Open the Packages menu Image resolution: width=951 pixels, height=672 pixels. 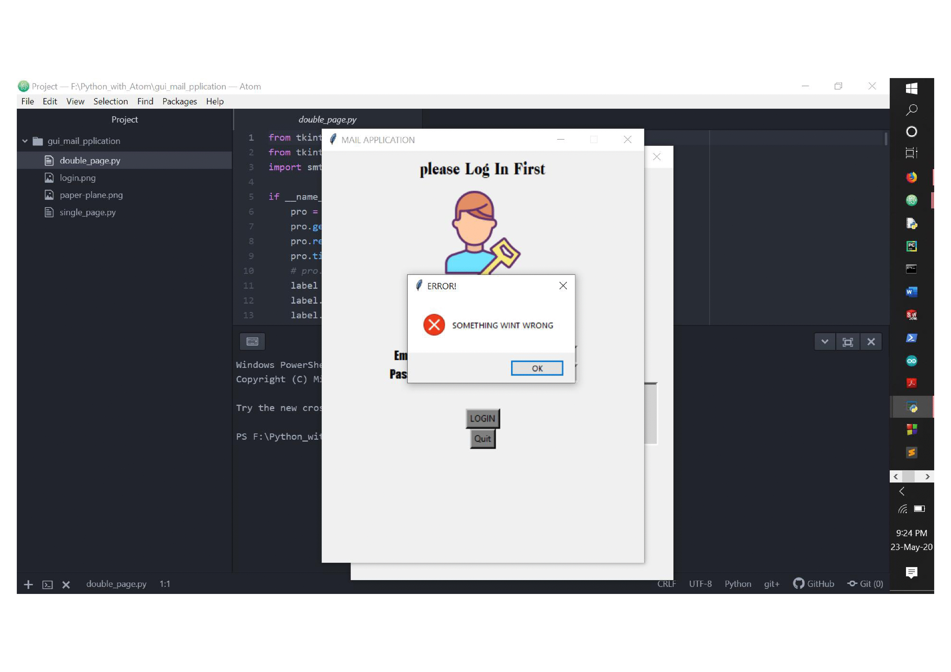point(179,101)
